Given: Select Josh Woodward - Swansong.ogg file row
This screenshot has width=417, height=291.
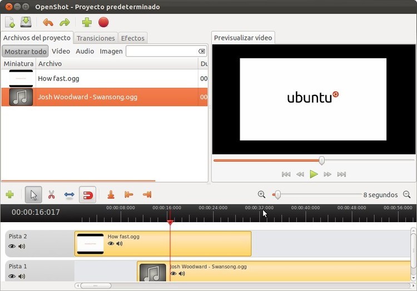Looking at the screenshot, I should [105, 97].
